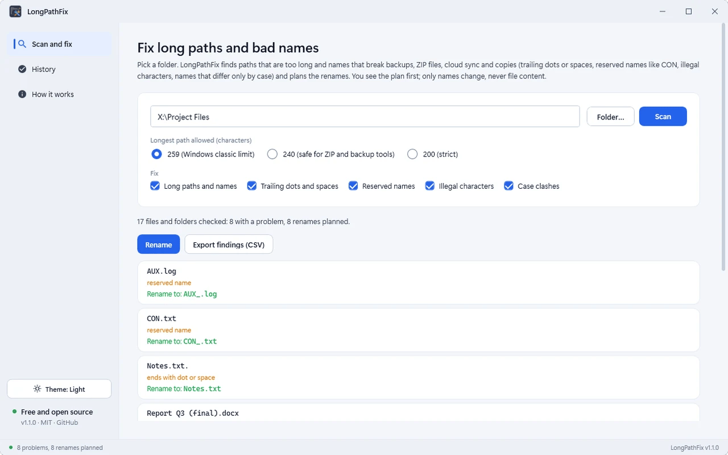Viewport: 728px width, 455px height.
Task: Select the Notes.txt. finding
Action: click(x=419, y=377)
